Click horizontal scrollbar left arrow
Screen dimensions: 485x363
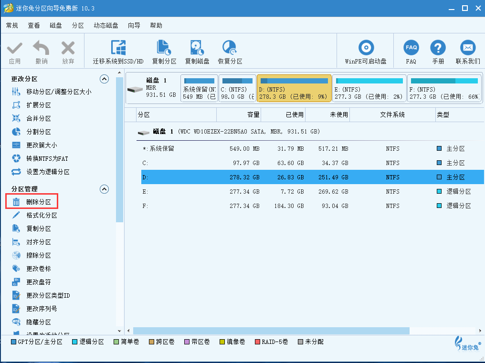pyautogui.click(x=129, y=331)
